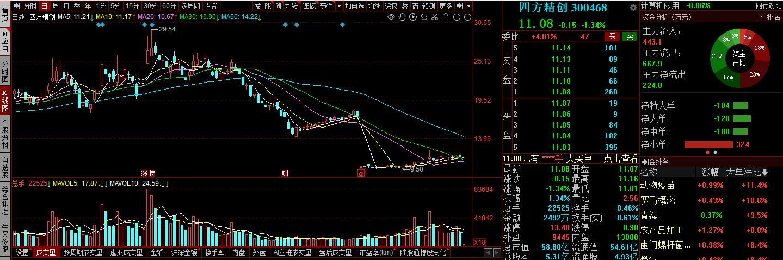Toggle 连板 indicator
The height and width of the screenshot is (260, 783).
(309, 6)
